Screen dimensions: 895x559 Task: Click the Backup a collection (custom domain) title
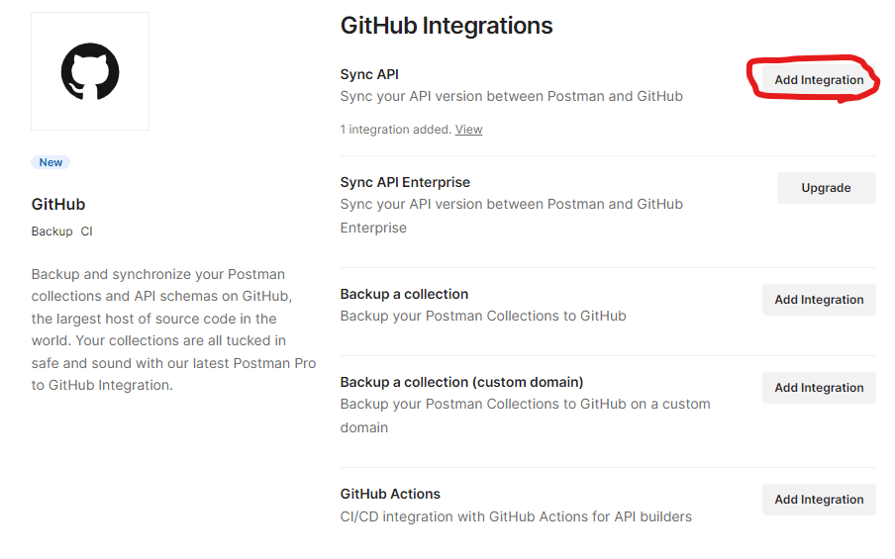tap(461, 382)
